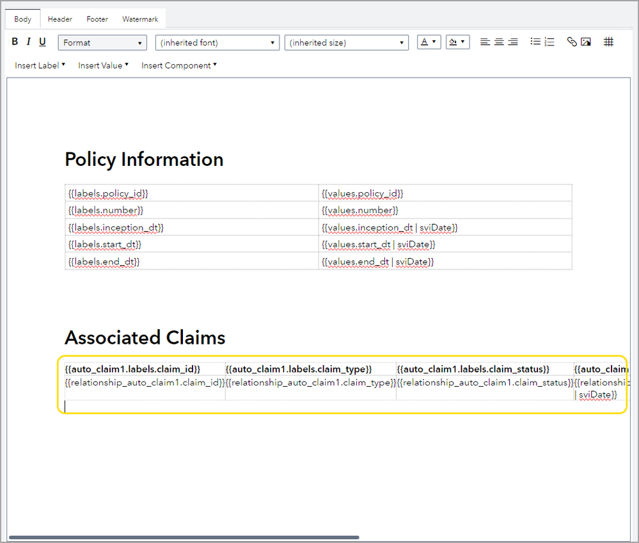639x543 pixels.
Task: Open the inherited font dropdown
Action: [x=217, y=43]
